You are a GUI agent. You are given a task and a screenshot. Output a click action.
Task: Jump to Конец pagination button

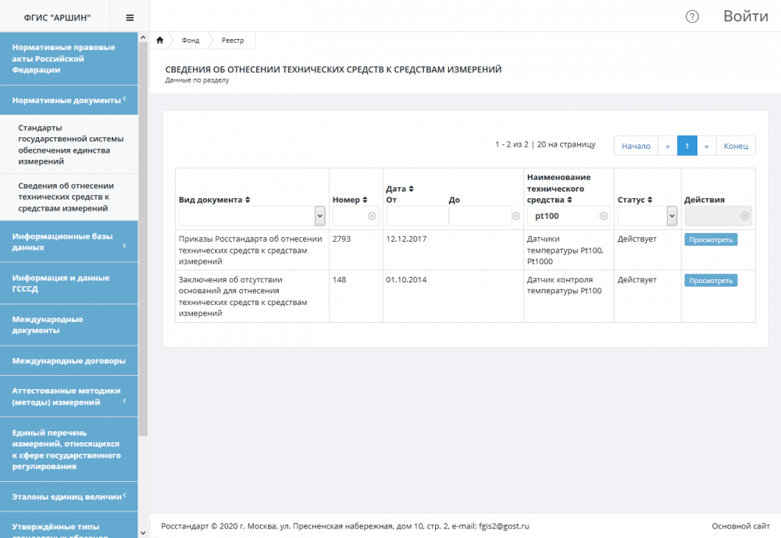click(x=736, y=146)
